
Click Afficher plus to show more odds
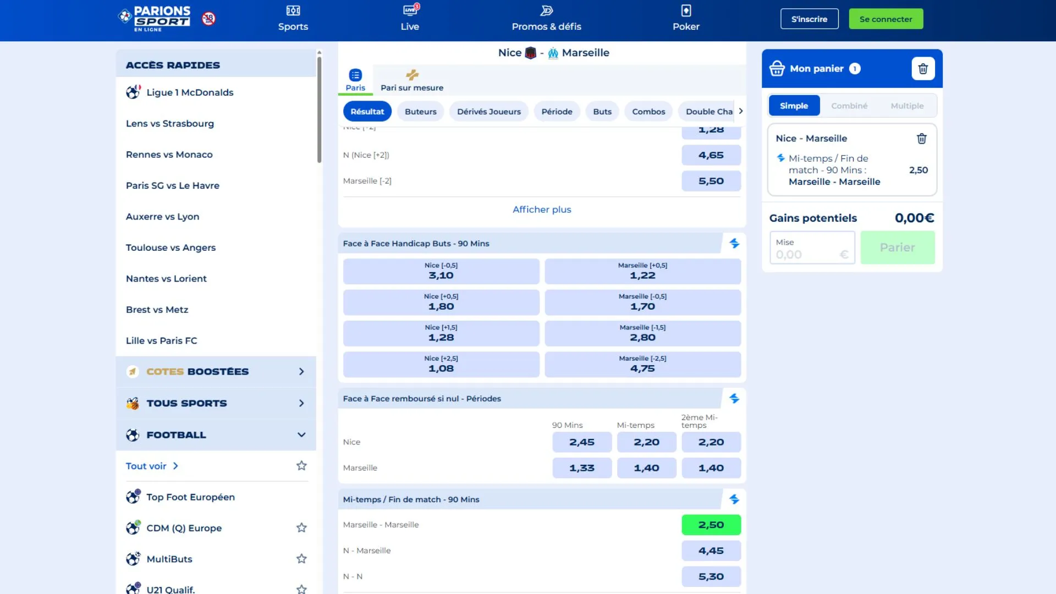[x=542, y=210]
